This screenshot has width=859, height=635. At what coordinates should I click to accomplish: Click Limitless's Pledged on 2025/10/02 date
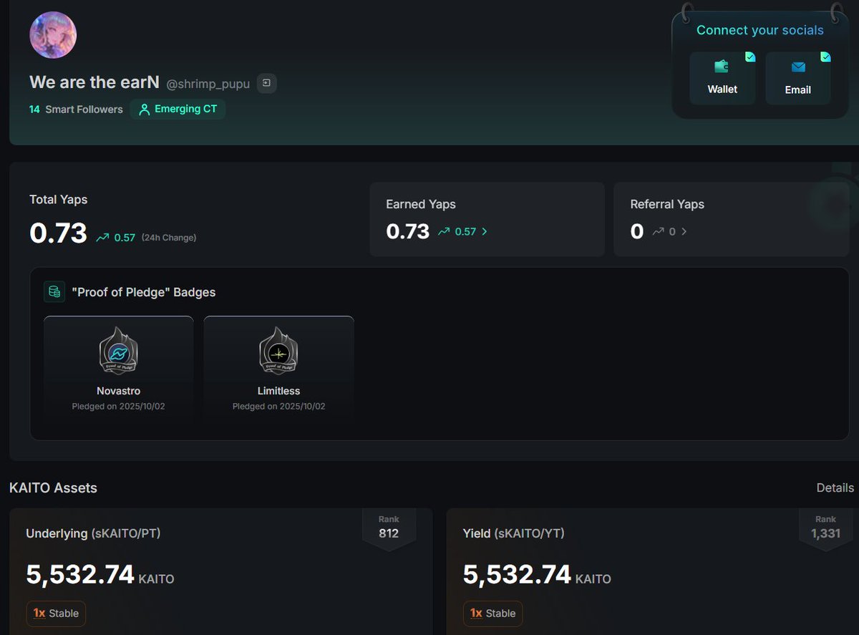coord(278,406)
